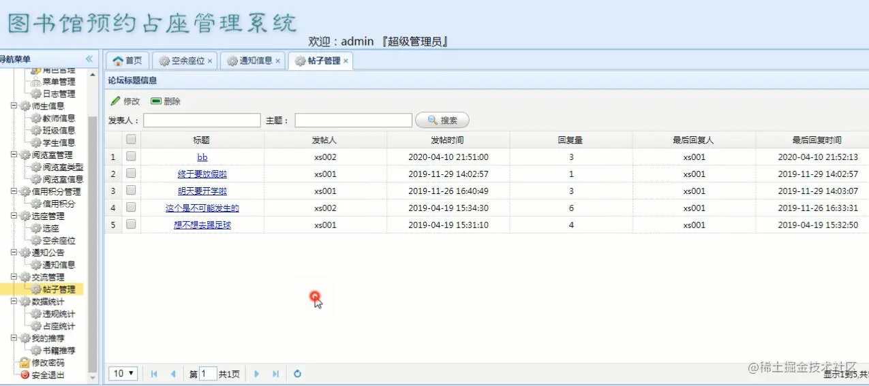Collapse the 我的推荐 tree node
This screenshot has height=386, width=869.
[14, 338]
